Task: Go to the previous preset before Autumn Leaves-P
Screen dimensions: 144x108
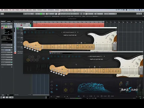Action: 88,56
